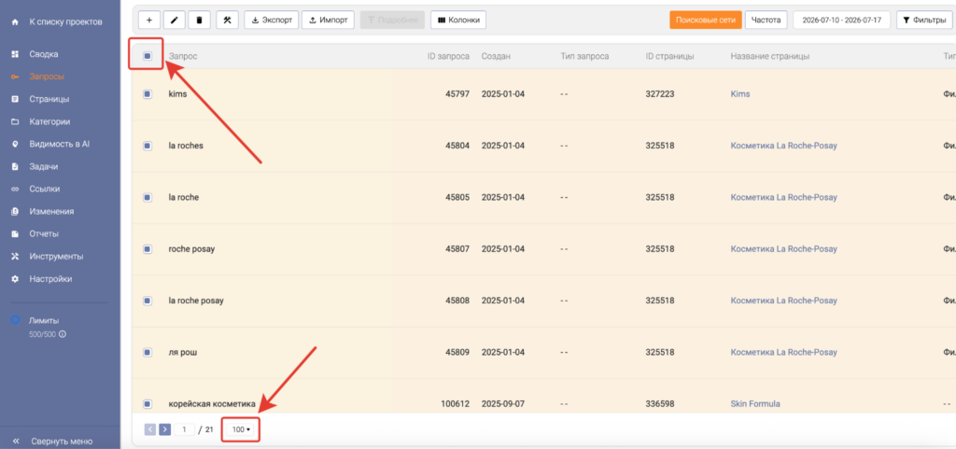Image resolution: width=956 pixels, height=449 pixels.
Task: Click the Лимиты entry in sidebar
Action: 45,320
